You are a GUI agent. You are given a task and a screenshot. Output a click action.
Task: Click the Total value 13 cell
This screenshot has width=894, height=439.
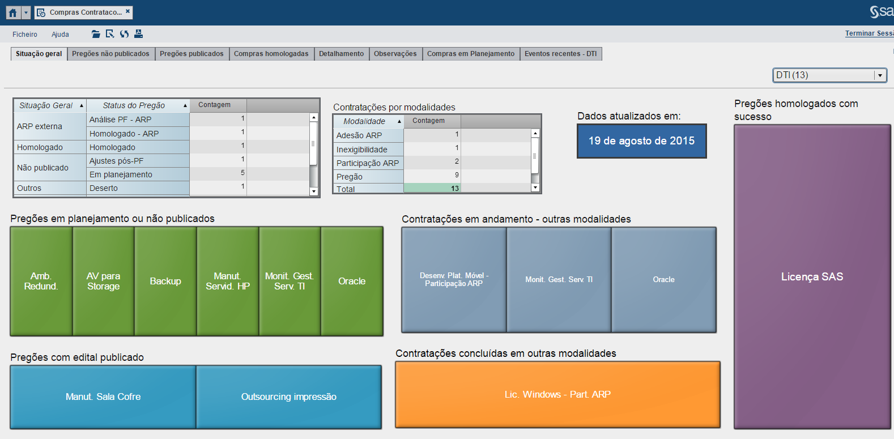coord(432,188)
